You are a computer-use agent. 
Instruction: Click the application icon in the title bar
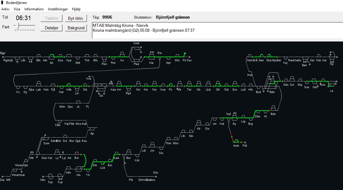click(x=3, y=3)
